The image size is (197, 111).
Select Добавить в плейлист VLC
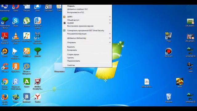point(87,9)
